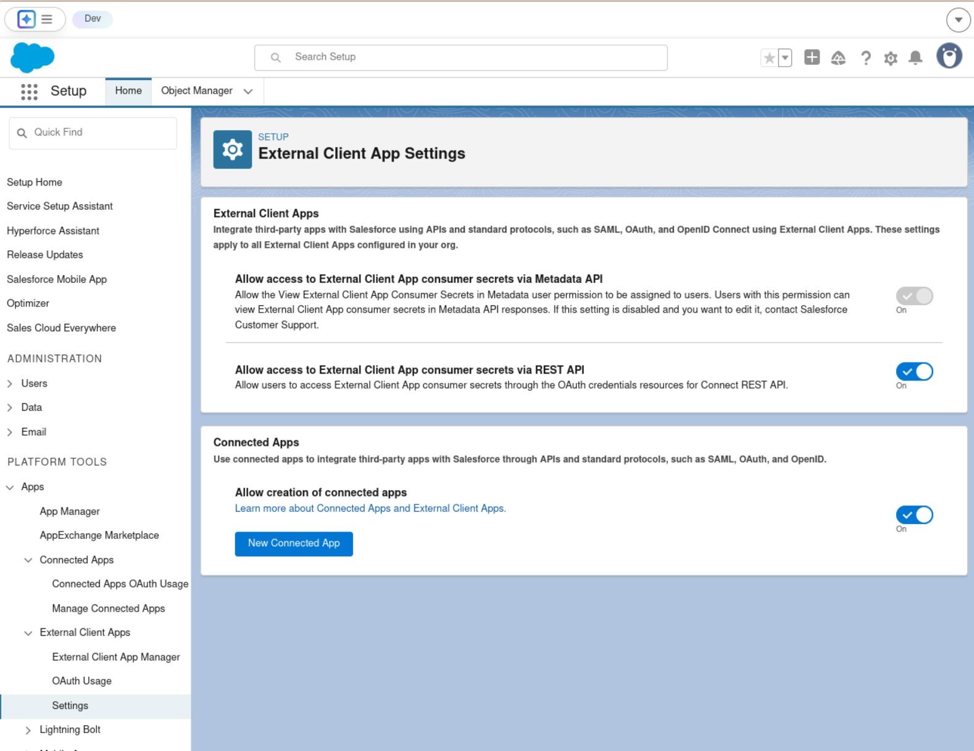Toggle Allow creation of connected apps

914,515
